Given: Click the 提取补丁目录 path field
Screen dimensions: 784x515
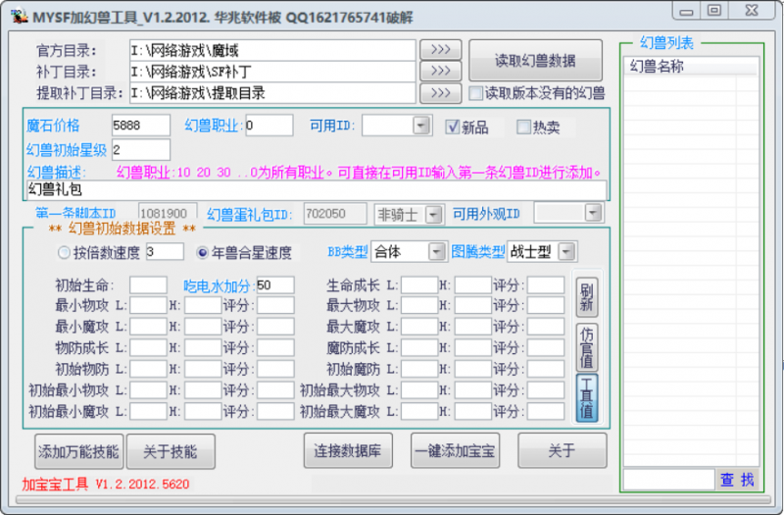Looking at the screenshot, I should tap(272, 93).
